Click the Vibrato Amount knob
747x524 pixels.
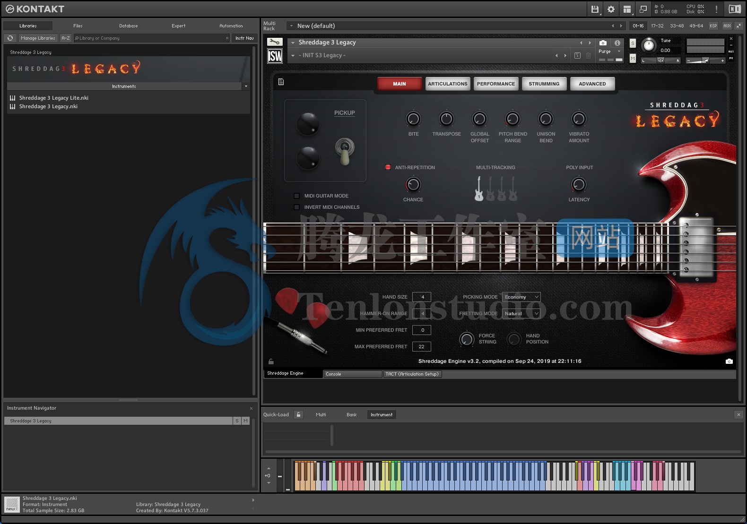(x=579, y=119)
